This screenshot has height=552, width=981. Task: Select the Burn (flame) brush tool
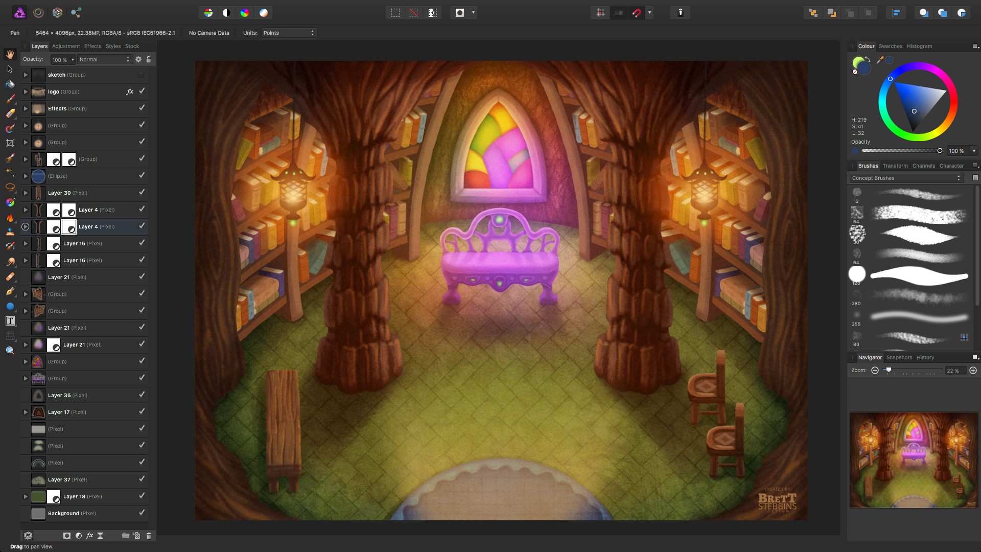10,217
